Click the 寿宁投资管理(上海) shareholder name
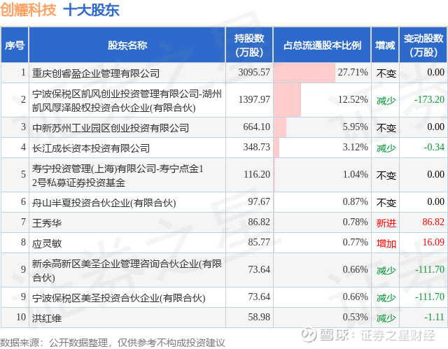This screenshot has width=448, height=349. (x=118, y=176)
